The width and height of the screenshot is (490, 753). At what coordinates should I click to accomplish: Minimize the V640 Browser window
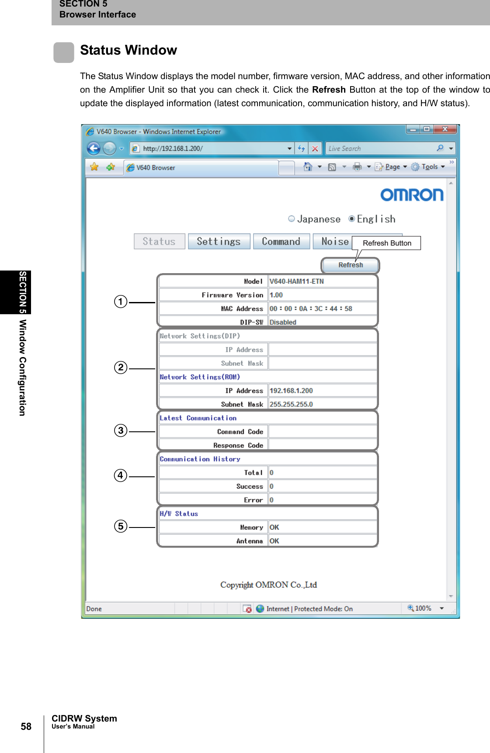tap(413, 129)
